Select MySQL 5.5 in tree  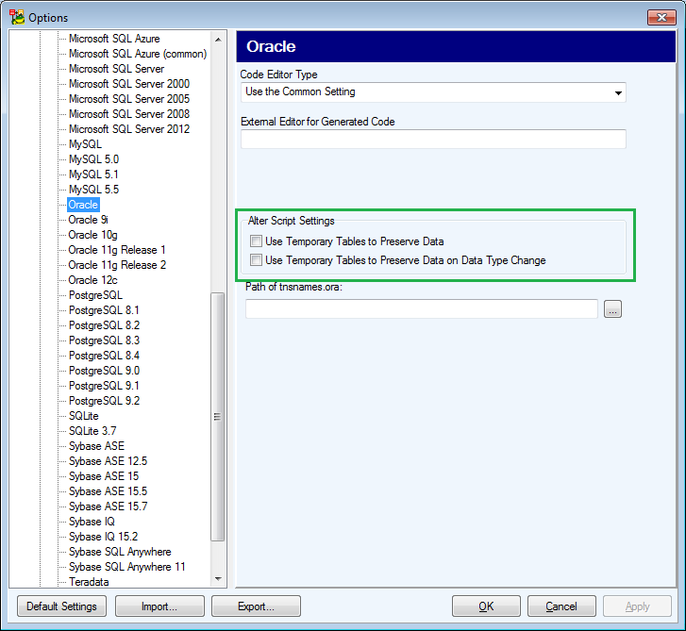93,190
